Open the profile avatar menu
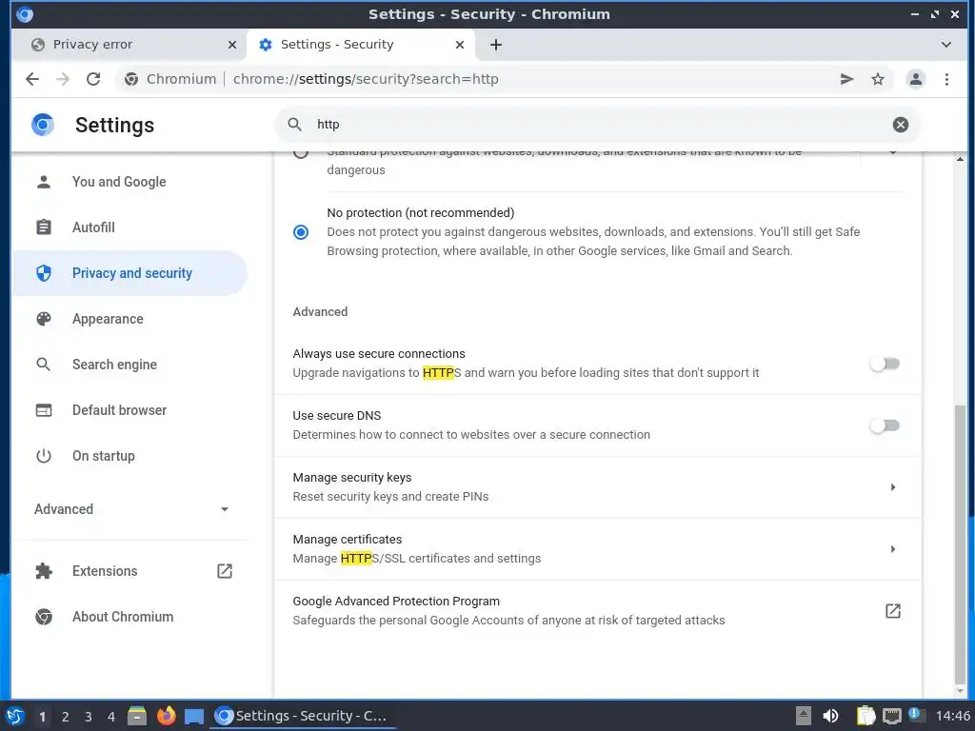 (x=916, y=79)
